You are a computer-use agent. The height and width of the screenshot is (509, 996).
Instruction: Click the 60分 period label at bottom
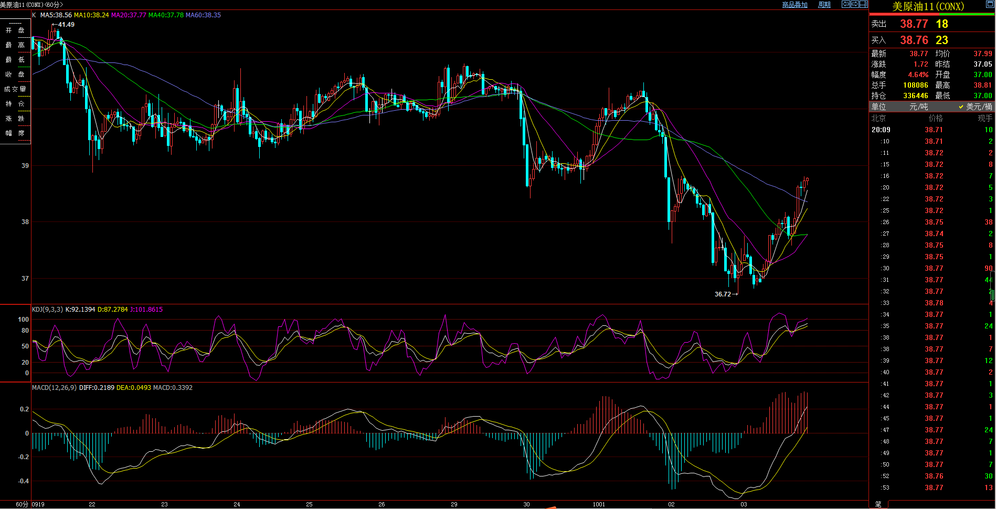pyautogui.click(x=22, y=504)
